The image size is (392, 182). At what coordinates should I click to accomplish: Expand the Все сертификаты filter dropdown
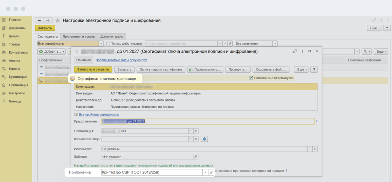101,43
